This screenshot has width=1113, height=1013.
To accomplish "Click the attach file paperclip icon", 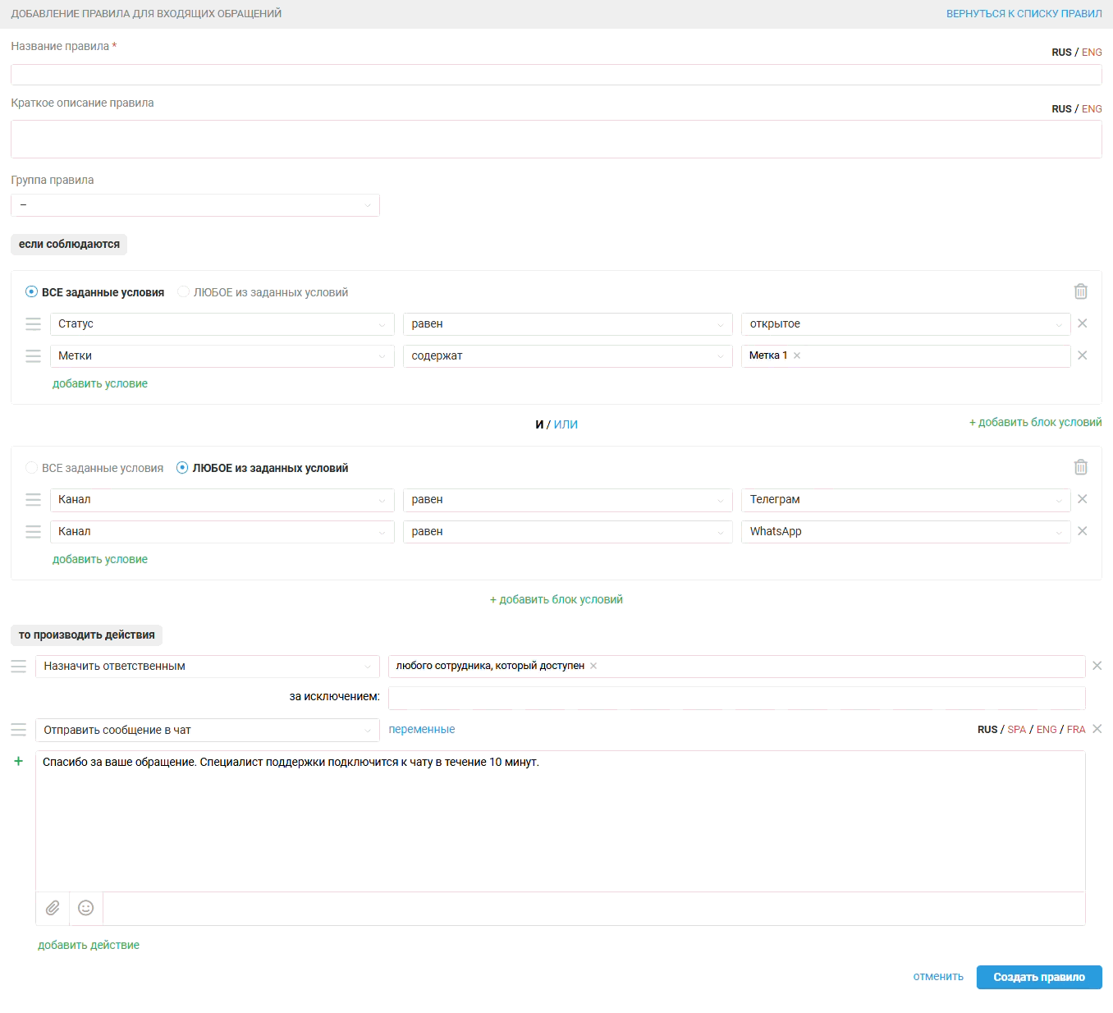I will [53, 908].
